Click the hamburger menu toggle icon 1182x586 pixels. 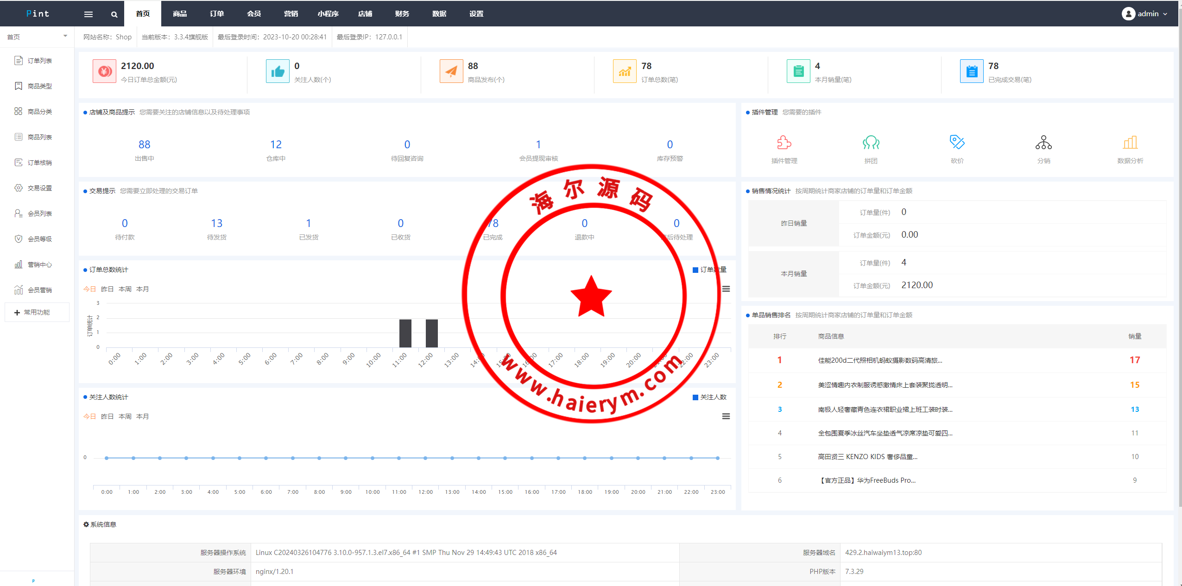(88, 14)
